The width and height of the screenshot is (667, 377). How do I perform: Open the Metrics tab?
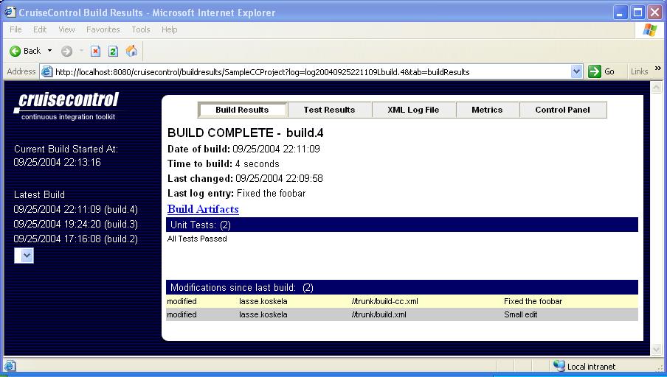pos(488,110)
